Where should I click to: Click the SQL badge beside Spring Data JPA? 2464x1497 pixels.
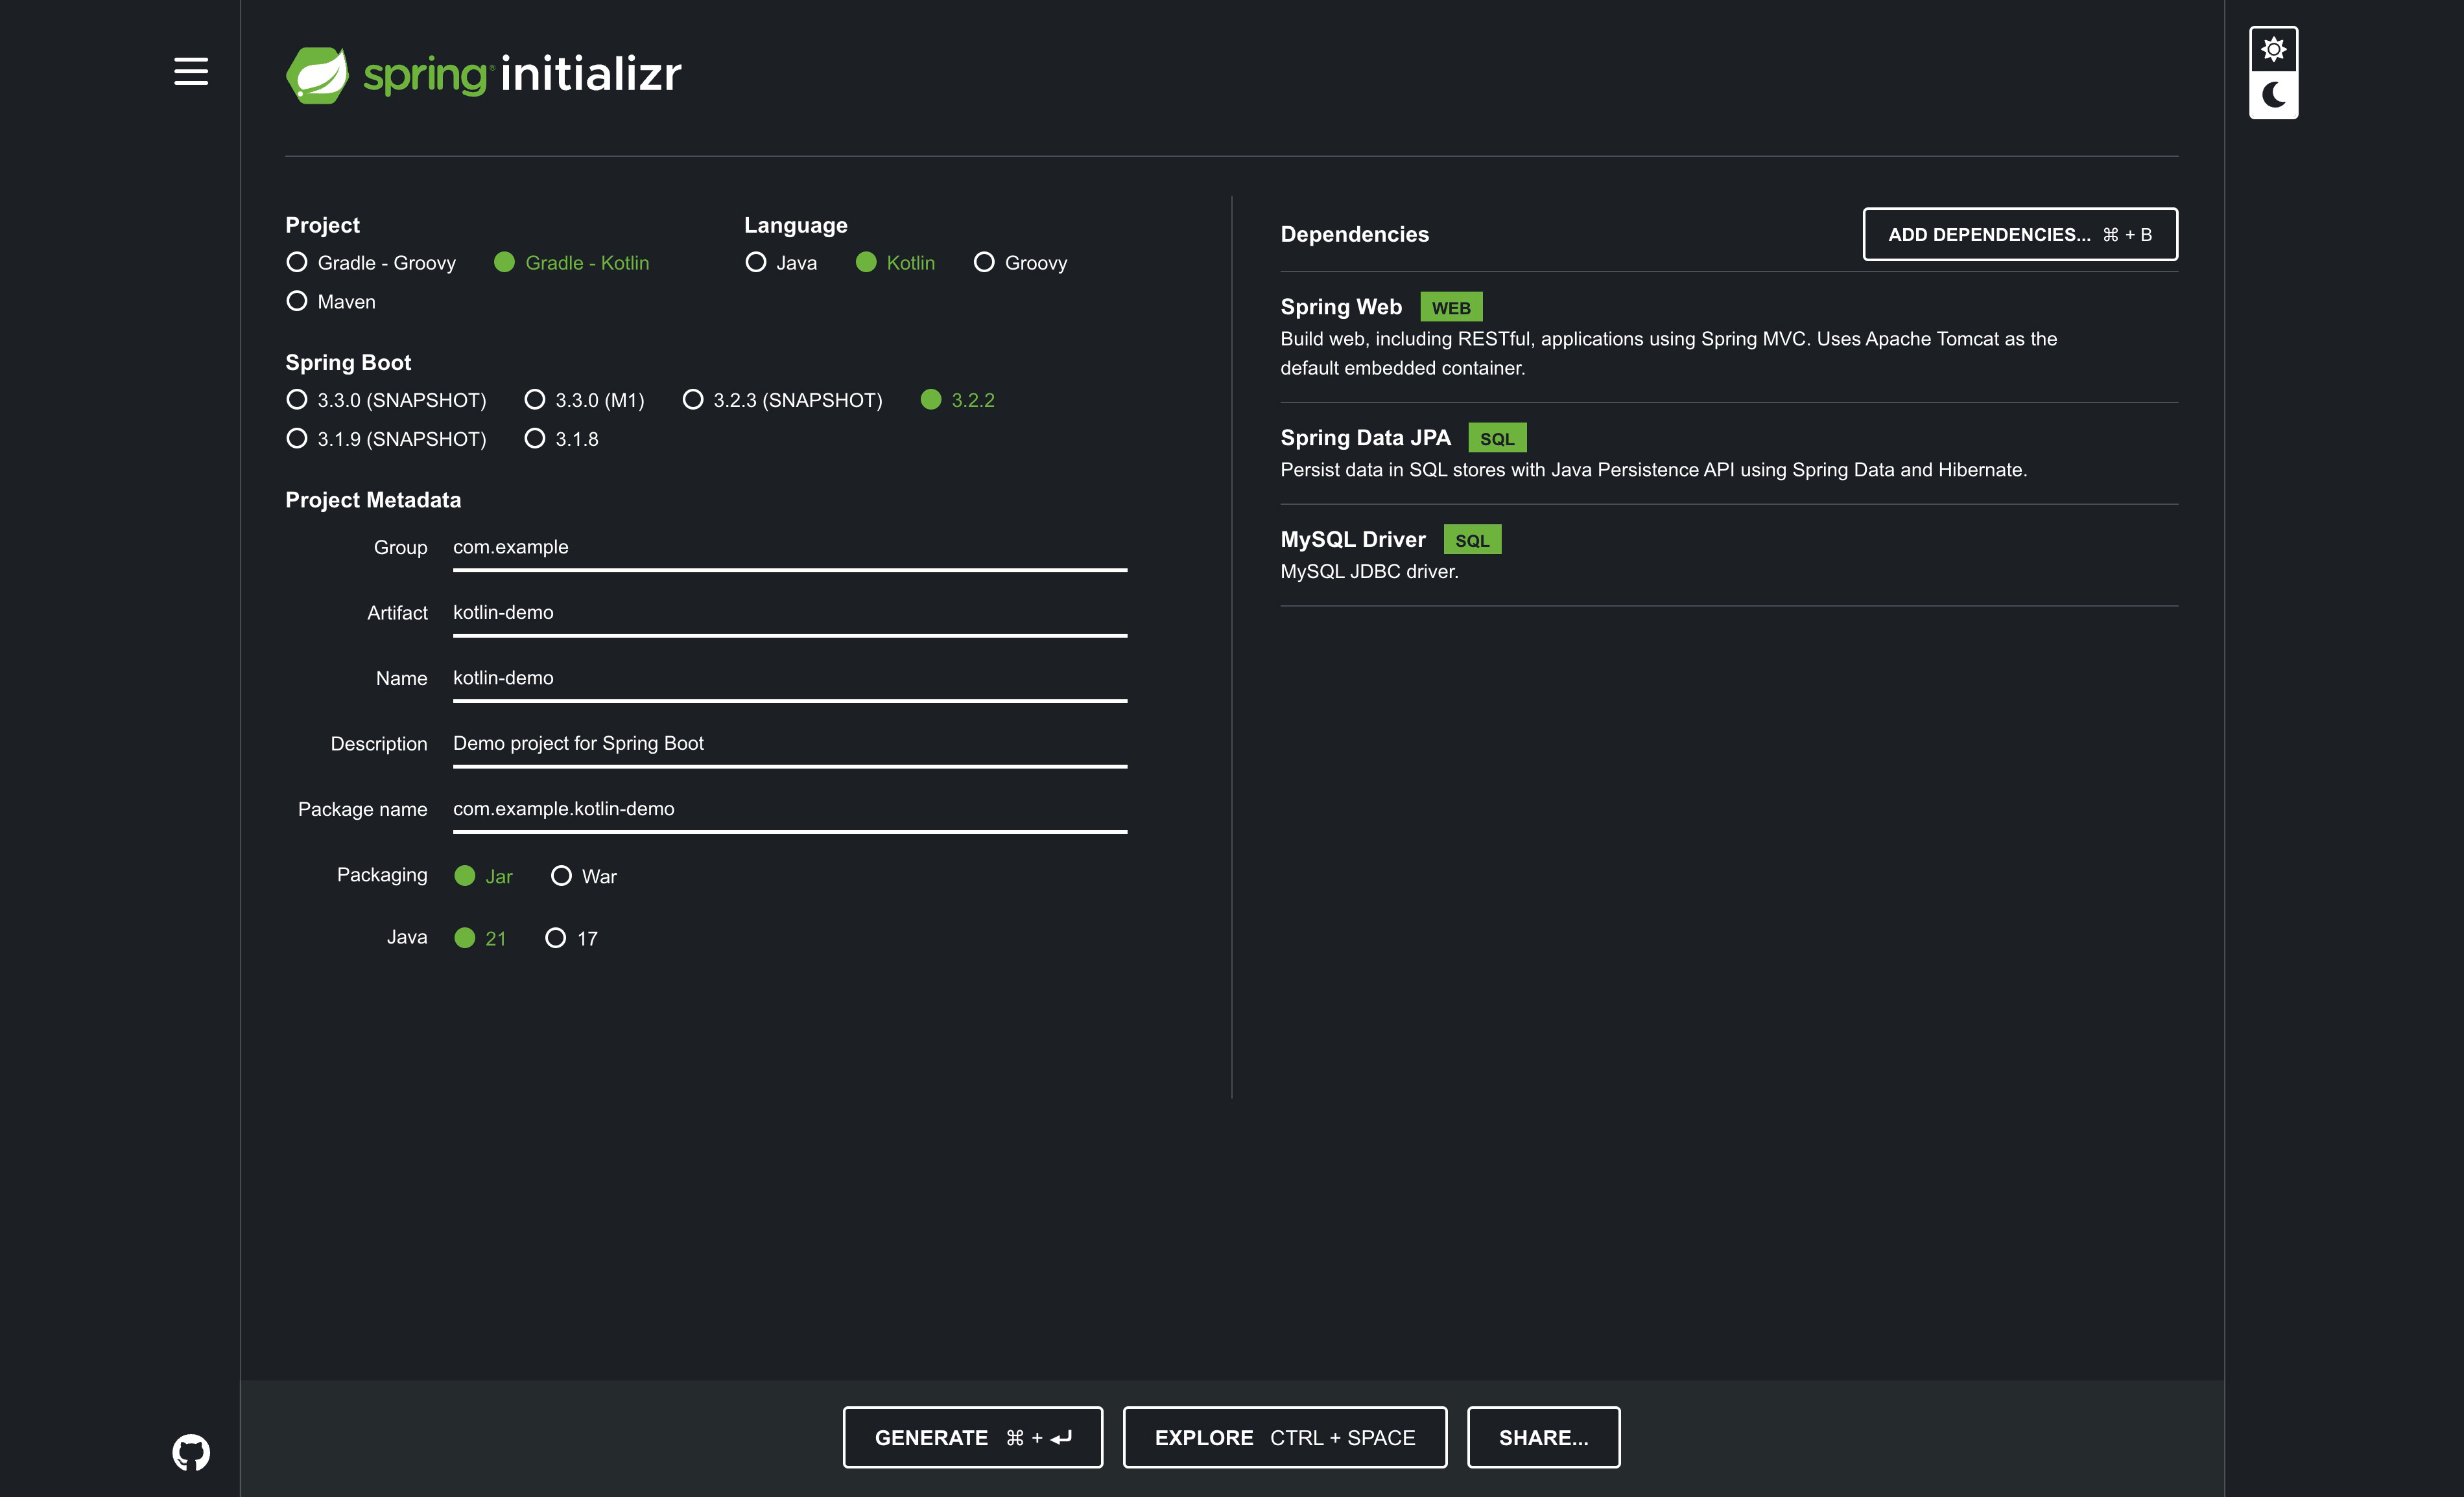pos(1496,439)
